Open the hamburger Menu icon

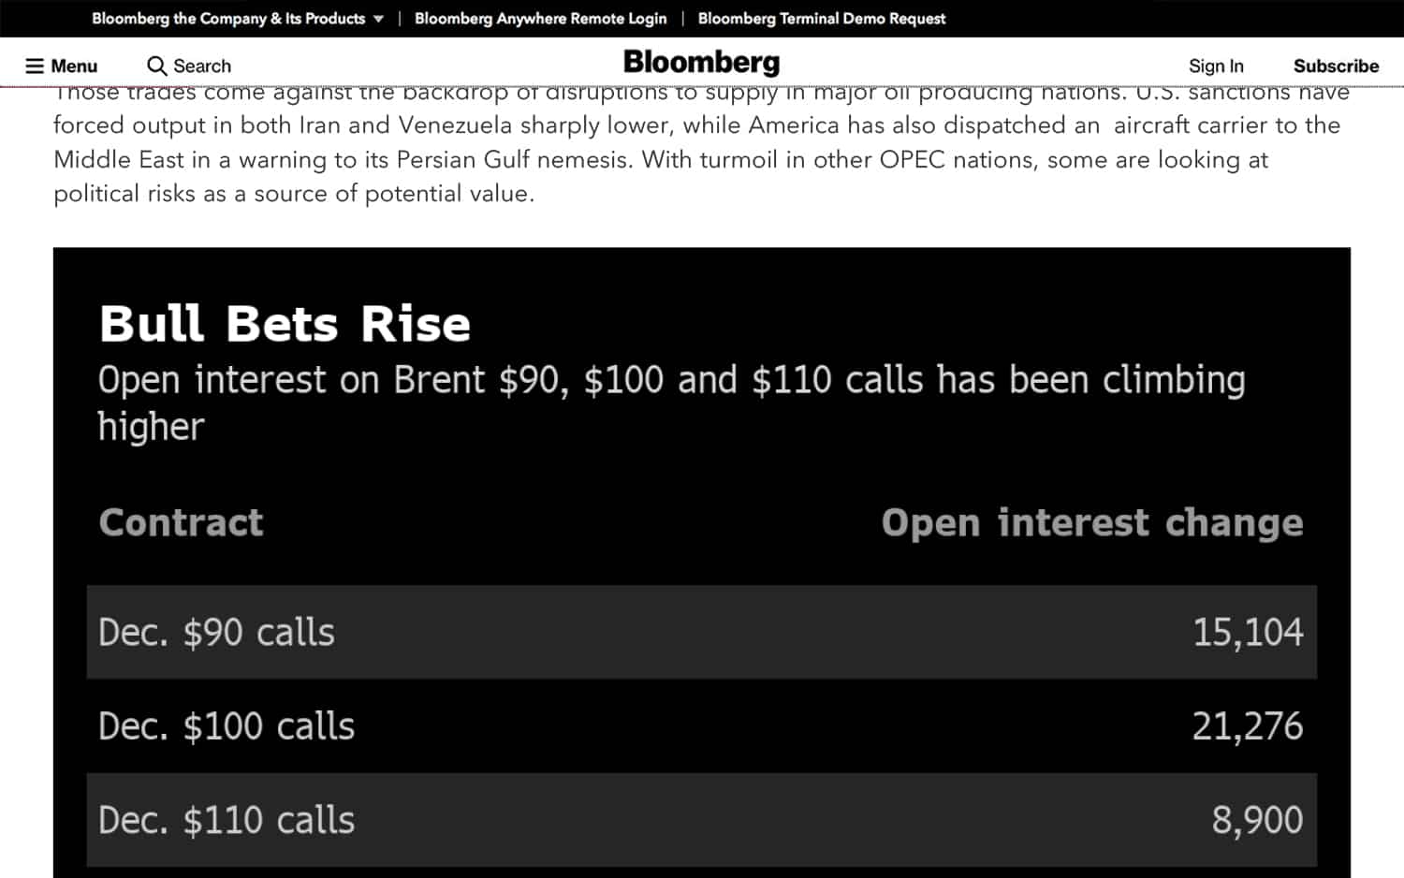[35, 66]
